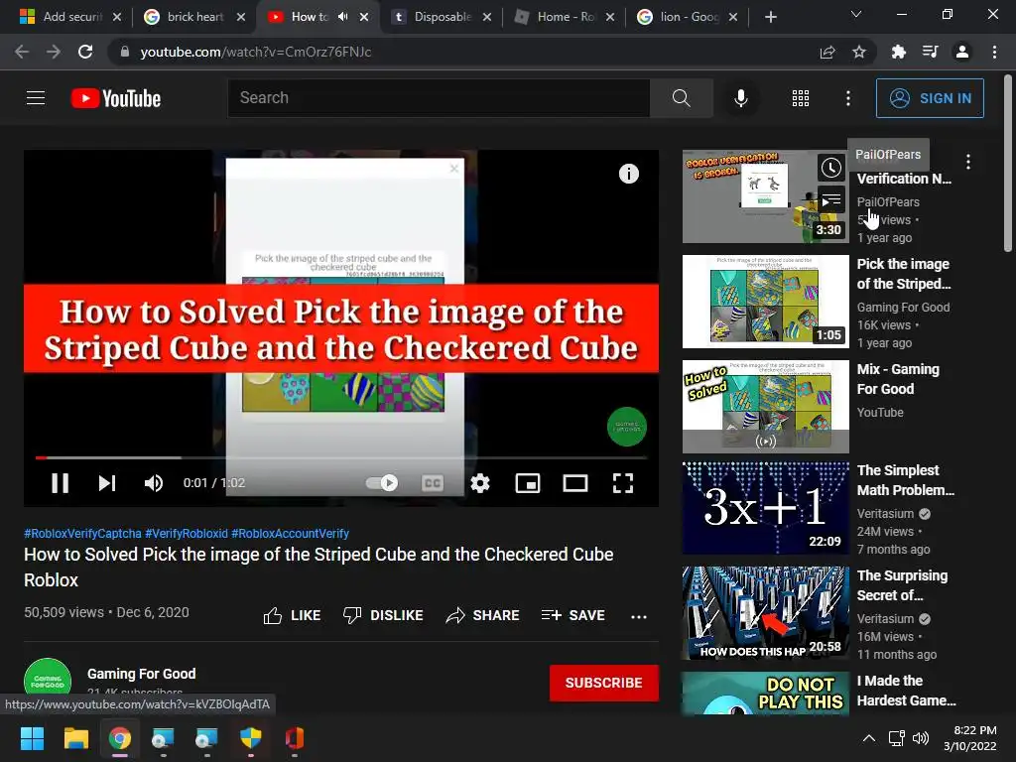Pause the video
The width and height of the screenshot is (1016, 762).
pos(60,483)
